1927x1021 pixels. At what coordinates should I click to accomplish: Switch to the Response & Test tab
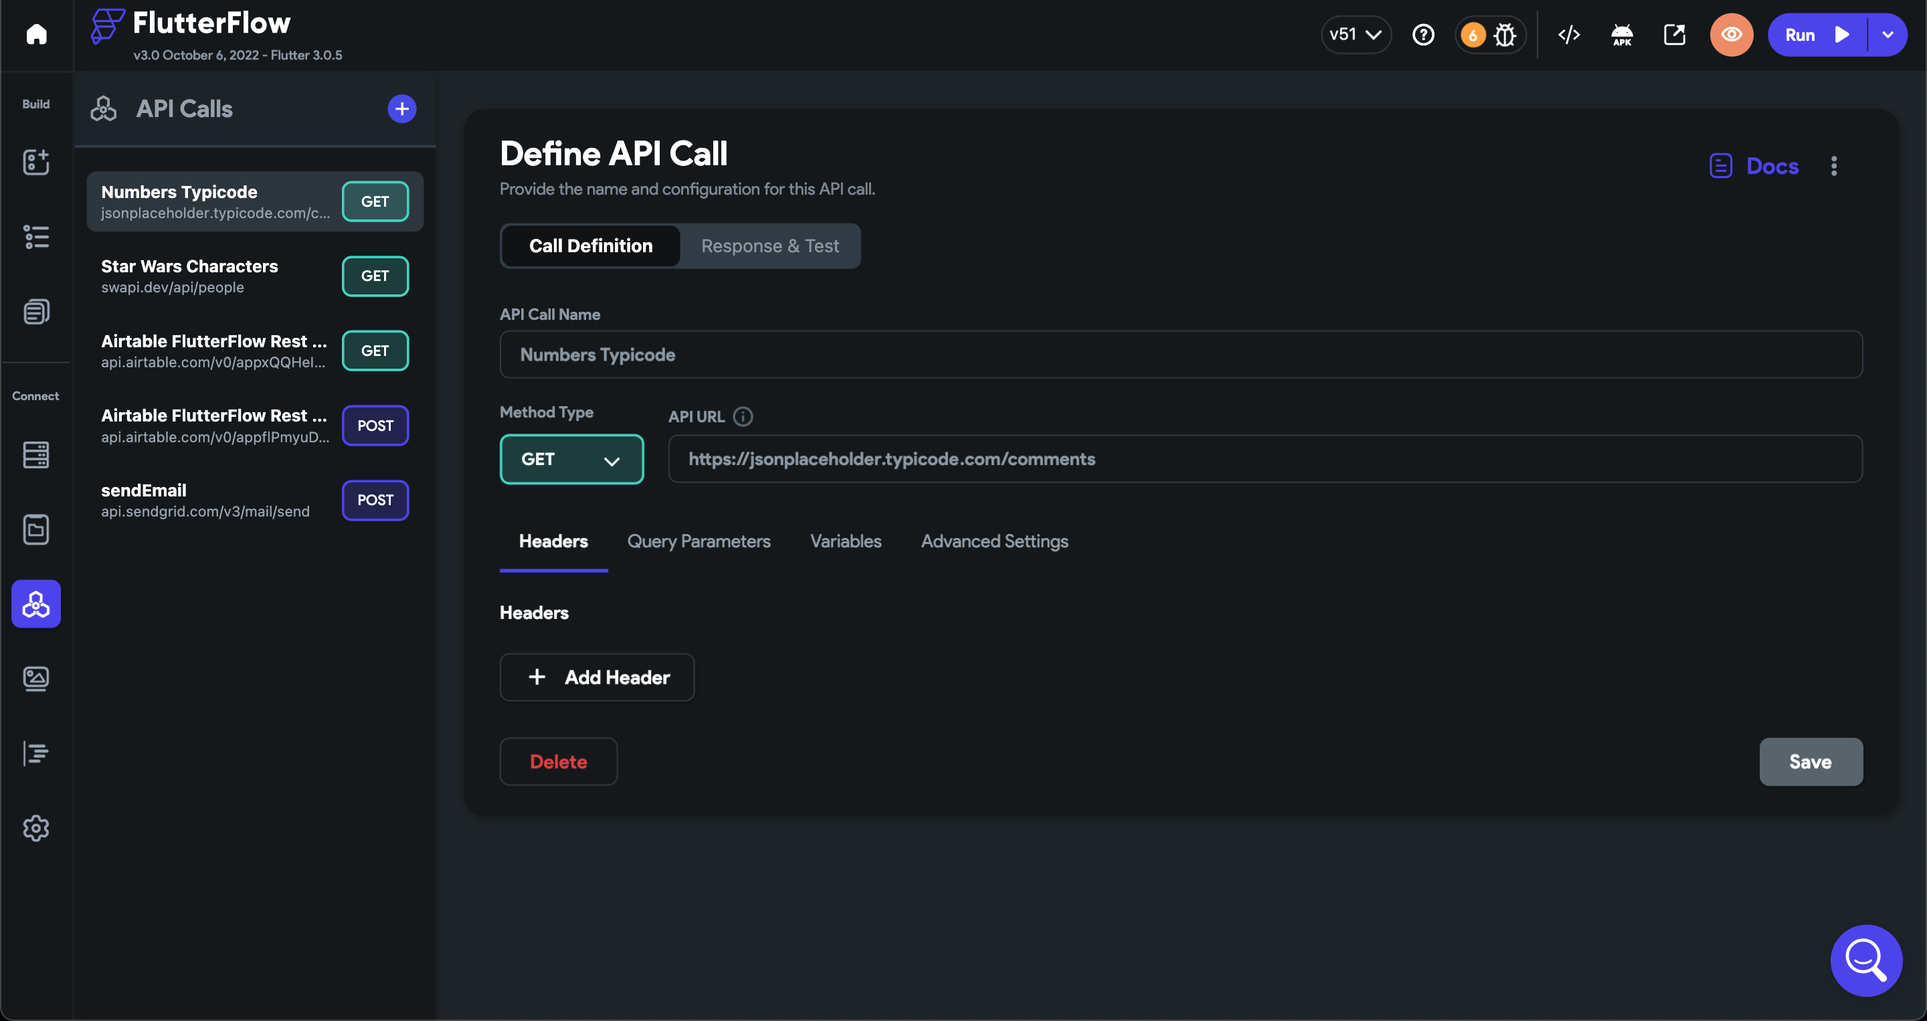[x=769, y=246]
